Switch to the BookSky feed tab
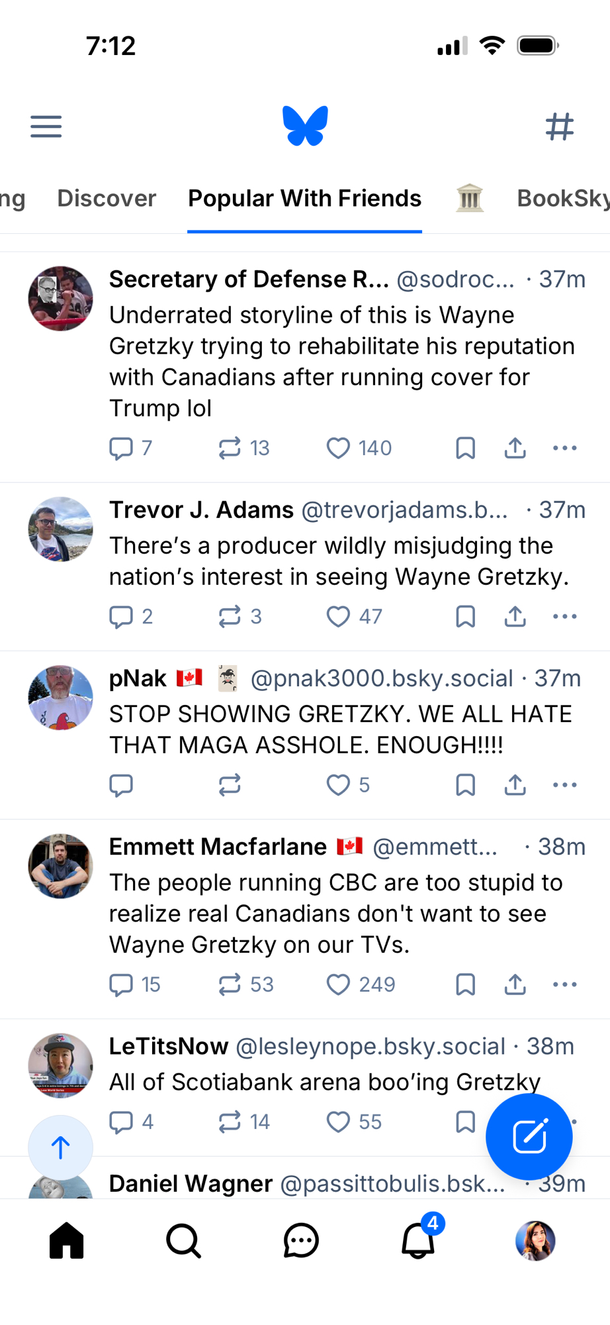 coord(562,198)
